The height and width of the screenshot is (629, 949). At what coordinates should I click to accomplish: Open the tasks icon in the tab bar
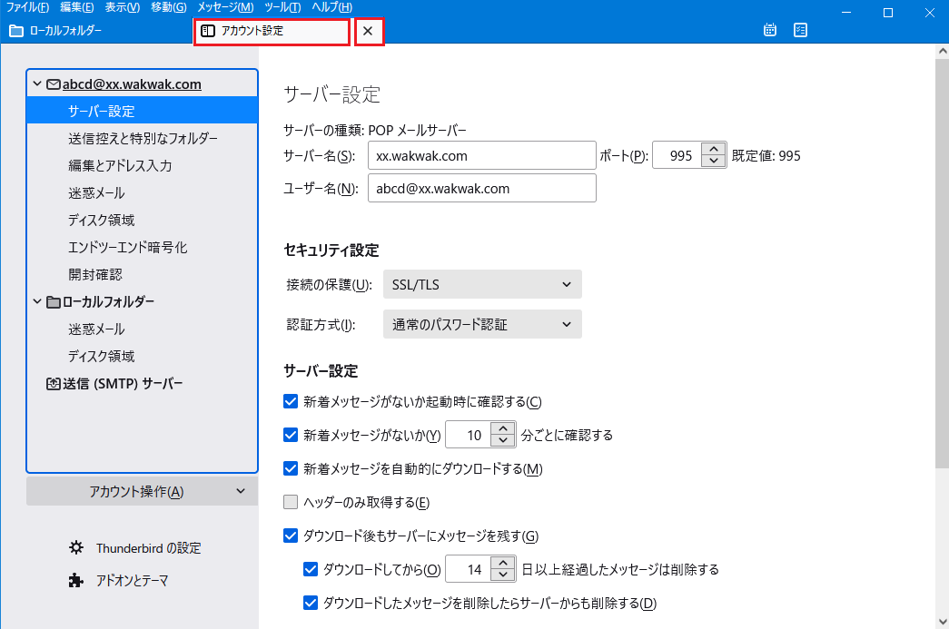click(800, 30)
